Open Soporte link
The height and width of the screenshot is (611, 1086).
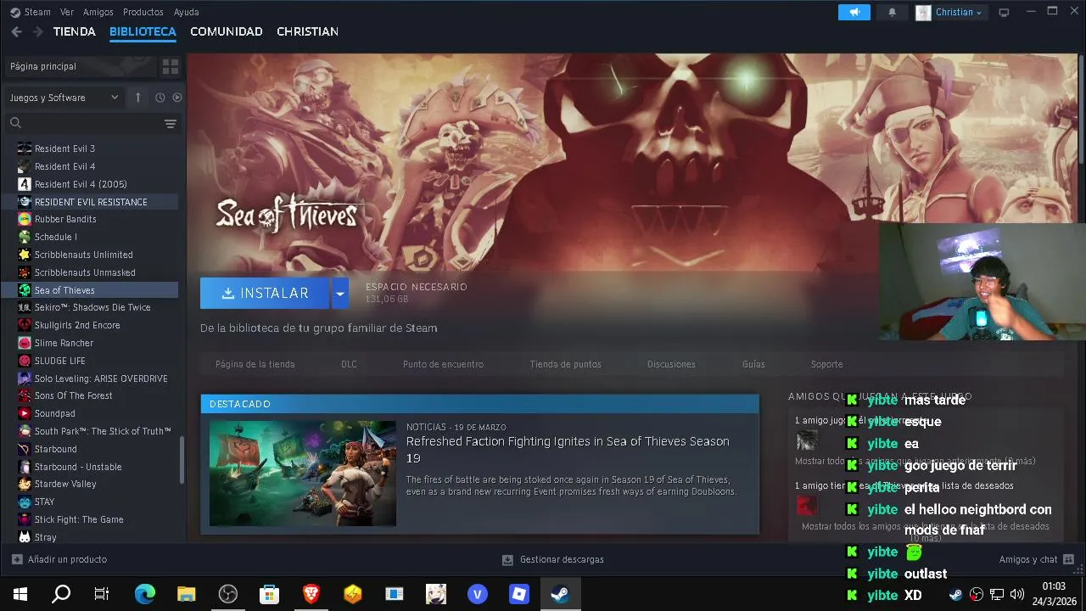pyautogui.click(x=826, y=364)
